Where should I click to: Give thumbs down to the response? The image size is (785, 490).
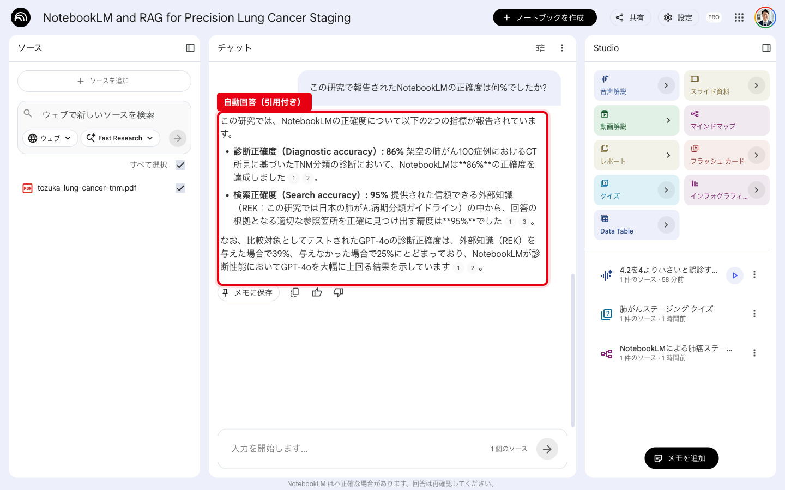coord(339,292)
